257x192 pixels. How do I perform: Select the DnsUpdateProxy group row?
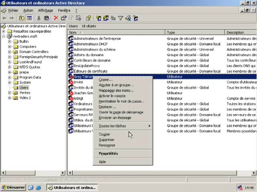[x=162, y=66]
